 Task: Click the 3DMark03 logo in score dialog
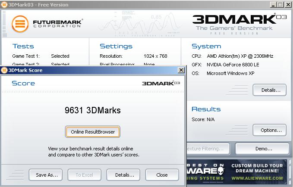161,83
